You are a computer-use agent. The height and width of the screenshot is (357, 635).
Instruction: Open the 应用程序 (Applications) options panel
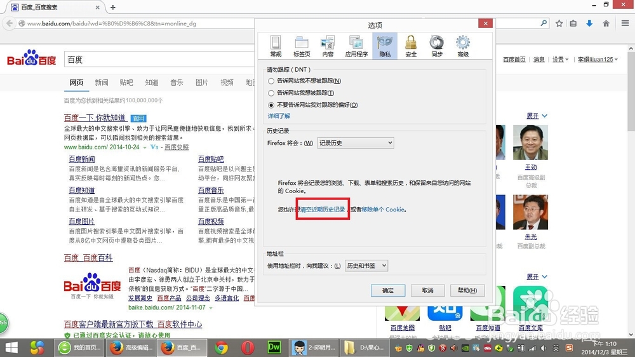click(x=356, y=46)
